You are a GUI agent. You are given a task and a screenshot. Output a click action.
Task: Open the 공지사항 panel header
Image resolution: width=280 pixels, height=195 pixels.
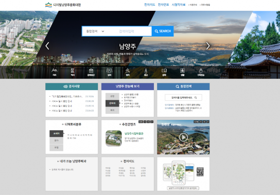(72, 86)
